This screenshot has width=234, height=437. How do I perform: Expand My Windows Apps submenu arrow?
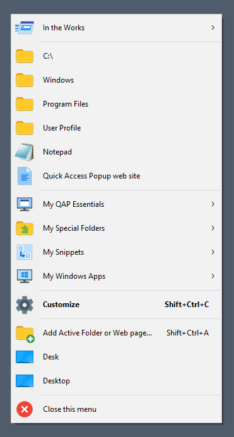(x=213, y=276)
